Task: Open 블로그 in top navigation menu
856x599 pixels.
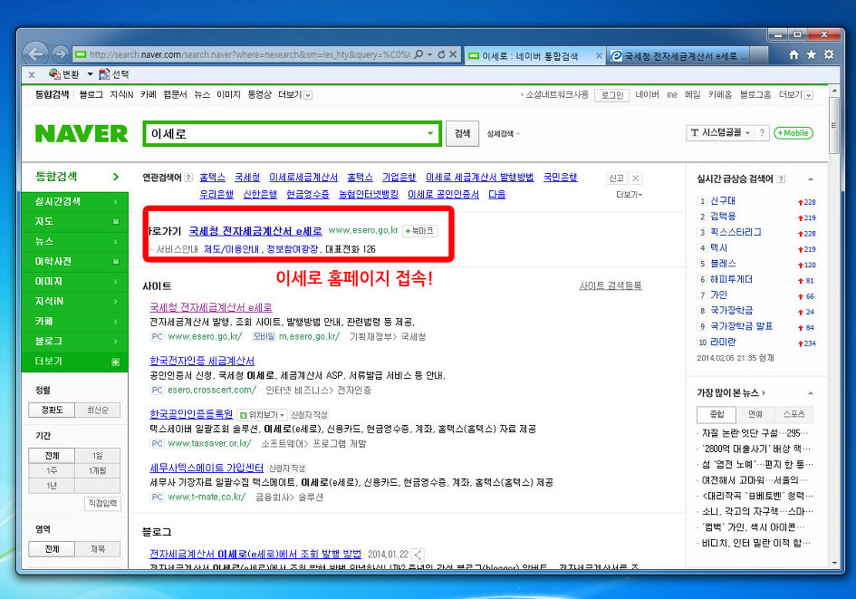Action: coord(91,94)
